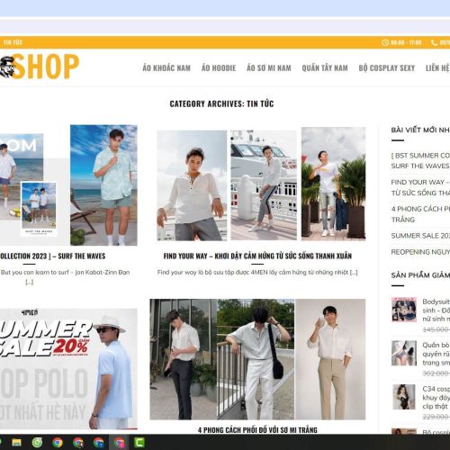450x450 pixels.
Task: Click the C34 cosplay product thumbnail in sidebar
Action: [404, 397]
